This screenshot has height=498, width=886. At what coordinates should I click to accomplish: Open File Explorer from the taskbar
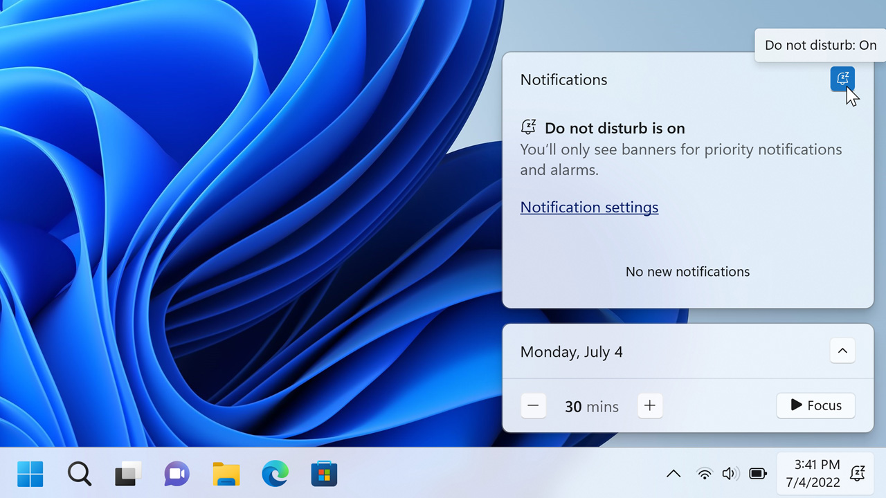(226, 474)
